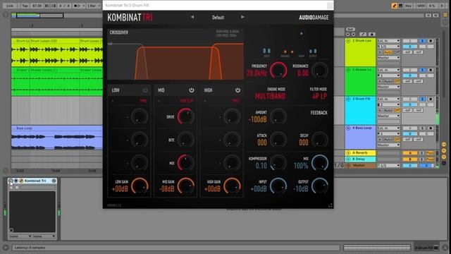This screenshot has height=254, width=451.
Task: Open the MID band distortion type selector
Action: [x=186, y=101]
